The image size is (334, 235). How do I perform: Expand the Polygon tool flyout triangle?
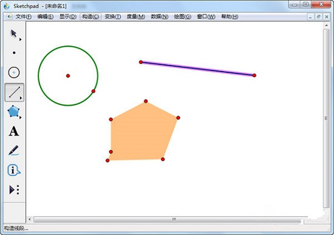coord(21,117)
